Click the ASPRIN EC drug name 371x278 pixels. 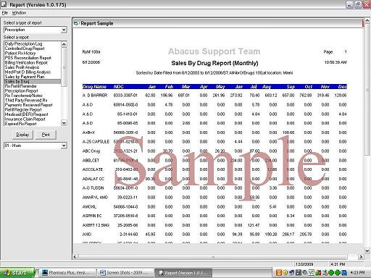coord(92,216)
